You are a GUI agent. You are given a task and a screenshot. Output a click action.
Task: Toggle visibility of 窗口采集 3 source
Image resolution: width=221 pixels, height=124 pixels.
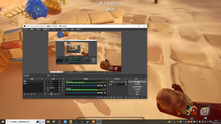click(x=59, y=81)
